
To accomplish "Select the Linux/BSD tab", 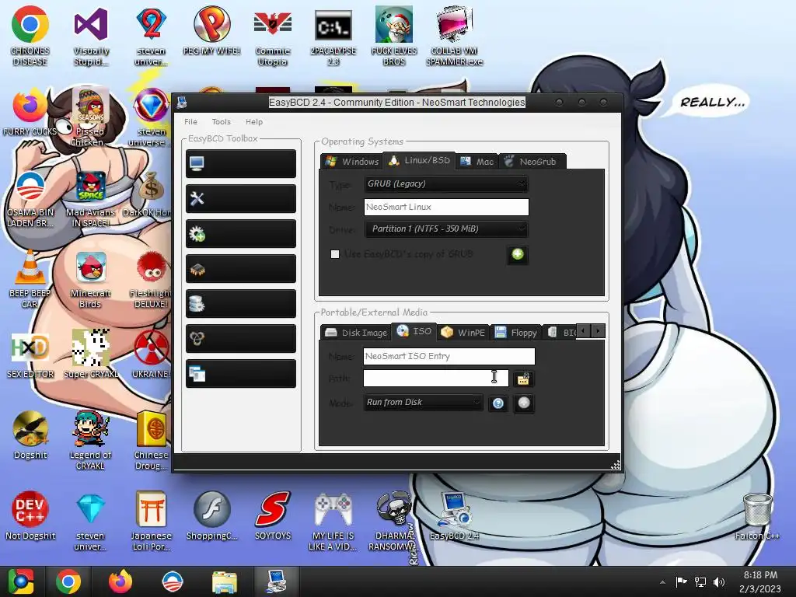I will 419,160.
